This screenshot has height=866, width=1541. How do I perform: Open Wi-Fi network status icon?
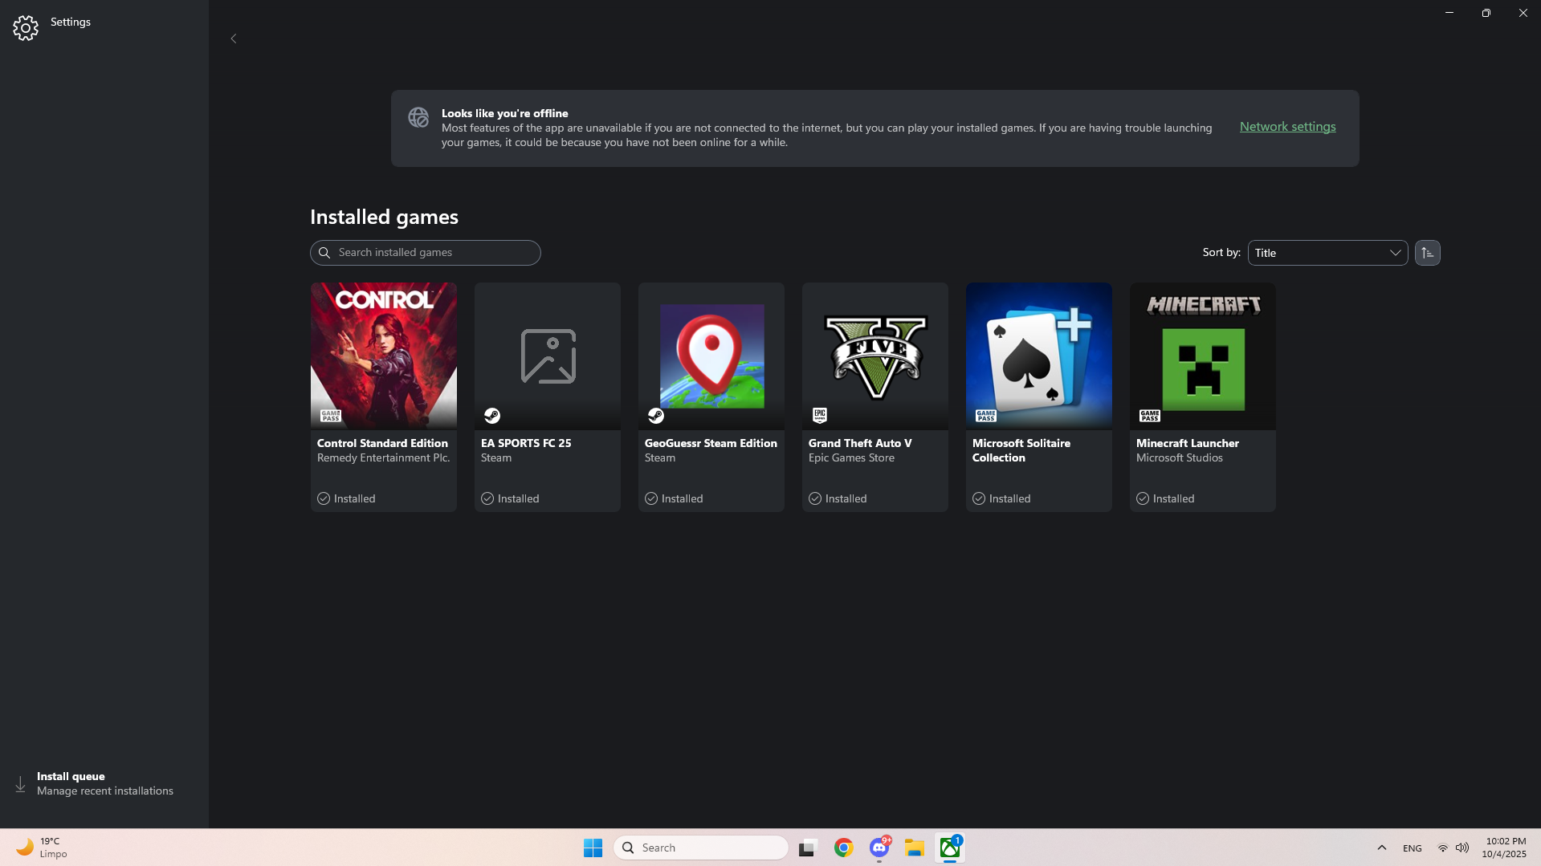[x=1442, y=848]
